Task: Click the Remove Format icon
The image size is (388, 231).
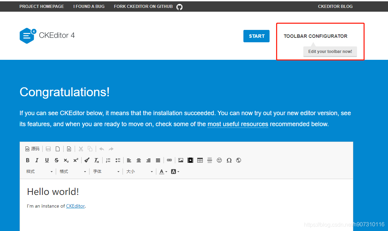Action: point(96,160)
